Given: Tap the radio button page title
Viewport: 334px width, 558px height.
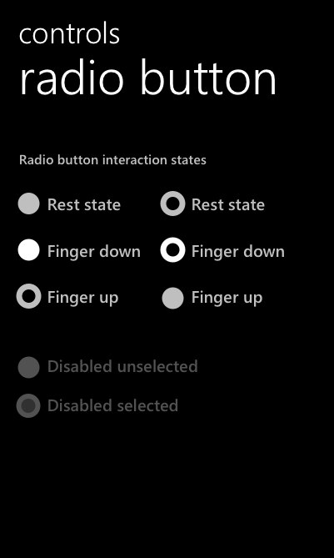Looking at the screenshot, I should tap(147, 78).
